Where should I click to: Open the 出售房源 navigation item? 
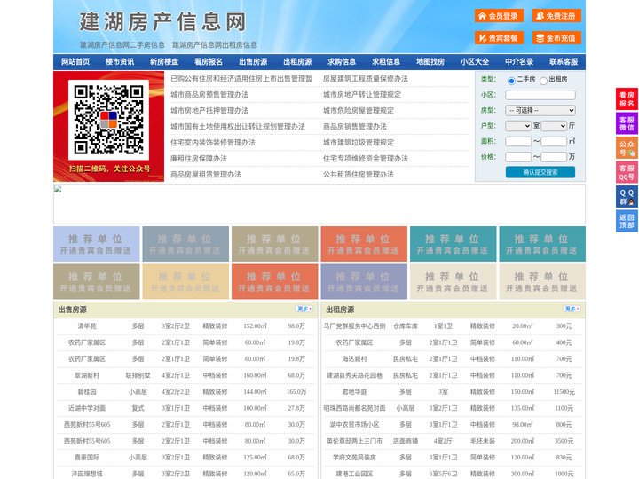click(253, 62)
